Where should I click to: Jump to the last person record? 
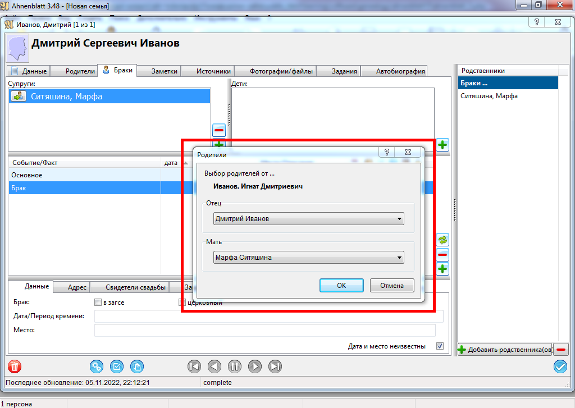tap(275, 366)
